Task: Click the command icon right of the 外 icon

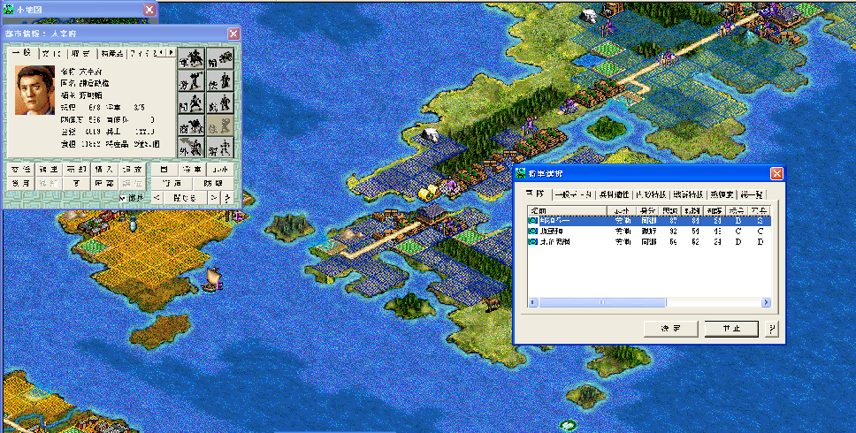Action: (220, 148)
